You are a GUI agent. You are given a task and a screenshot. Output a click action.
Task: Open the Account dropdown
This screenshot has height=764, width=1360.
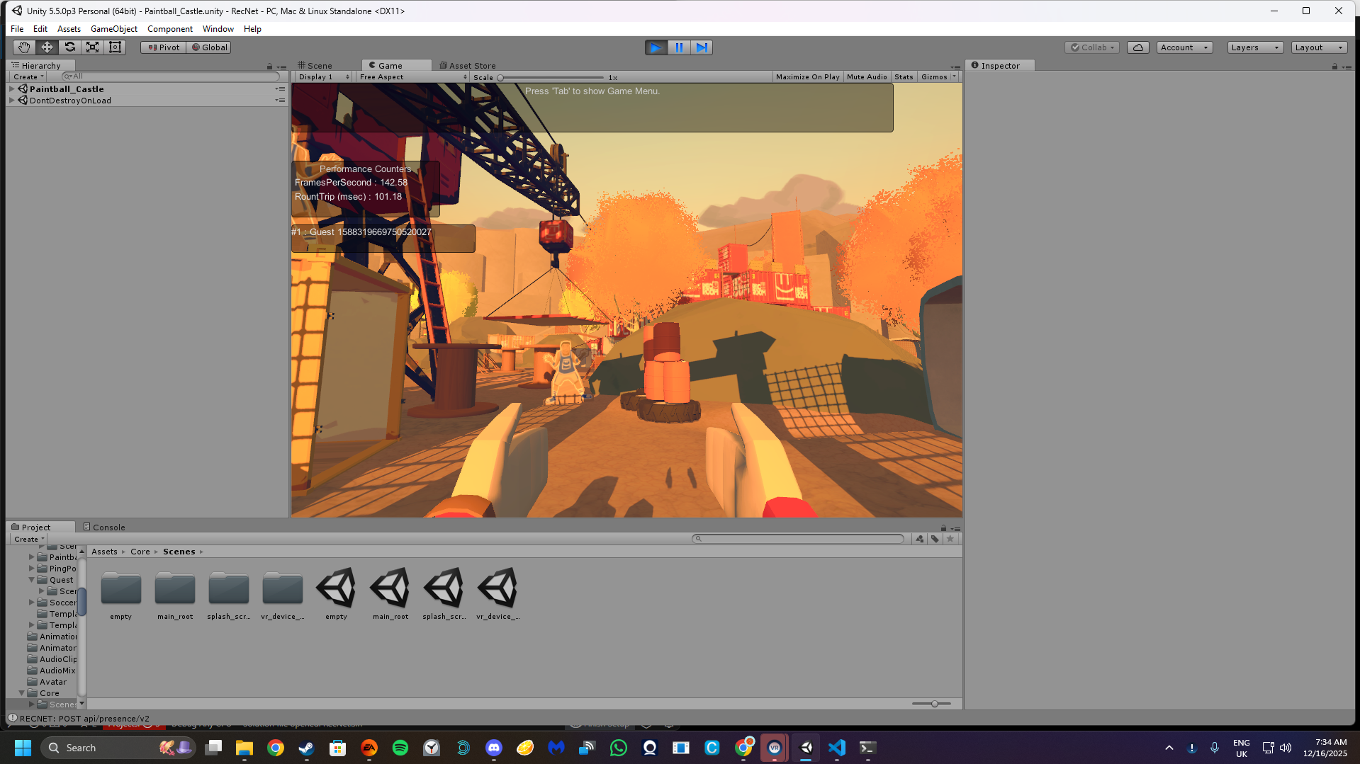(1185, 47)
